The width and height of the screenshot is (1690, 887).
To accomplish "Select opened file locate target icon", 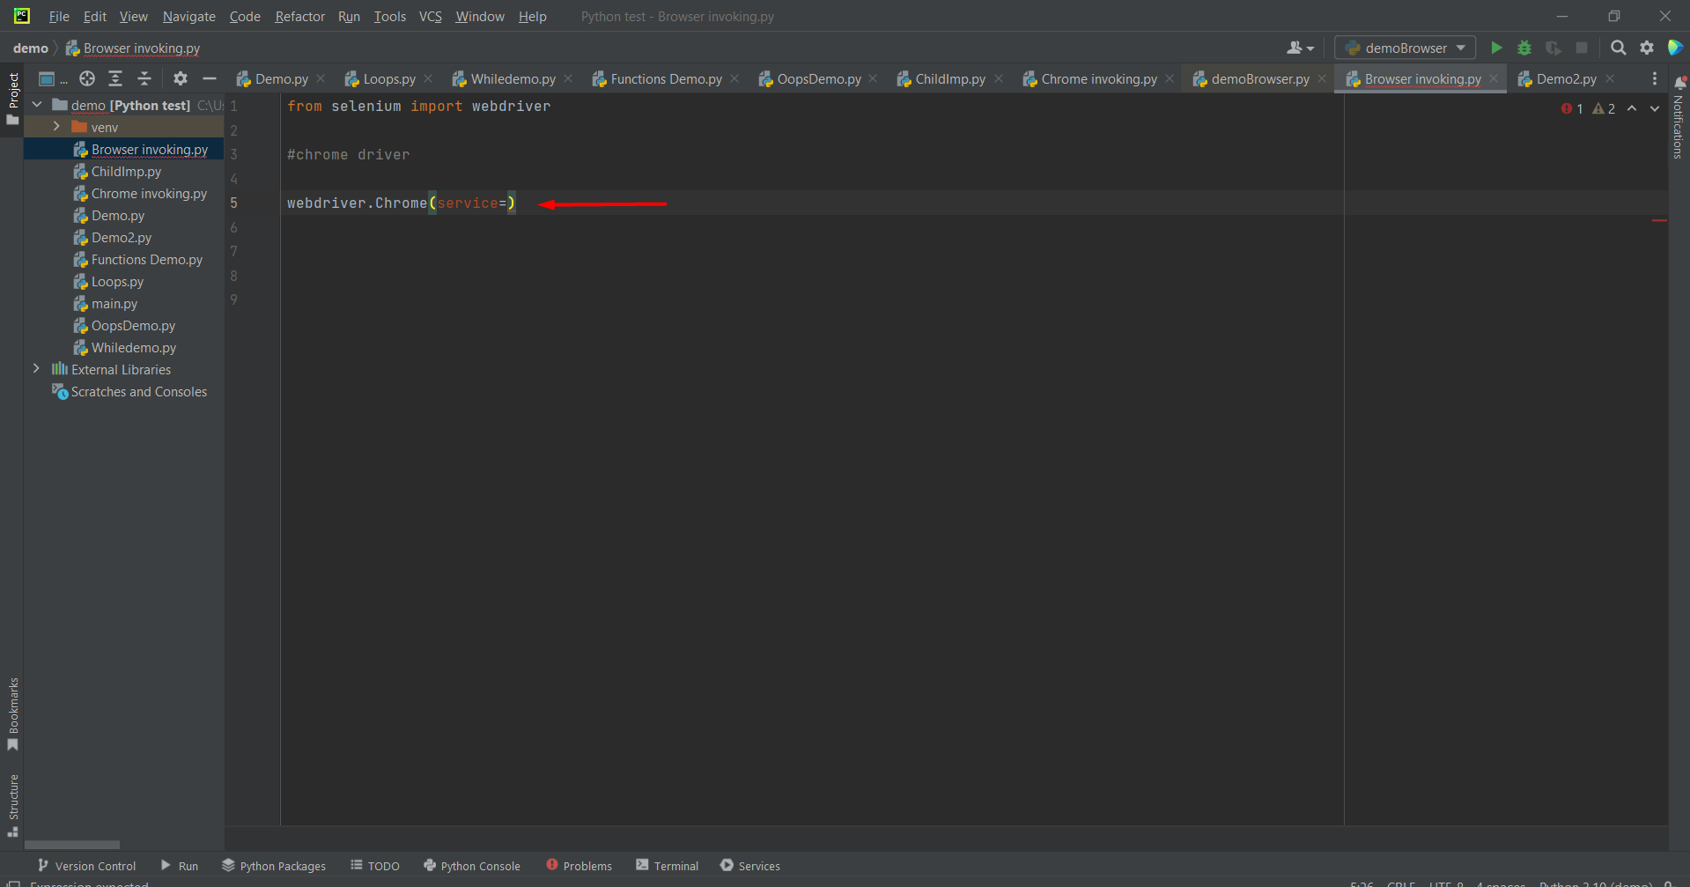I will click(x=87, y=78).
